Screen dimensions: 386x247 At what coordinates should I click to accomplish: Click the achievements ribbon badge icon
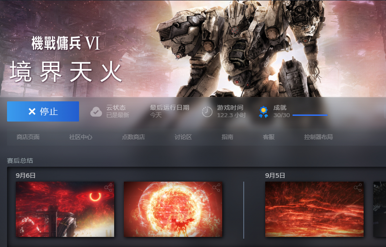pyautogui.click(x=263, y=112)
